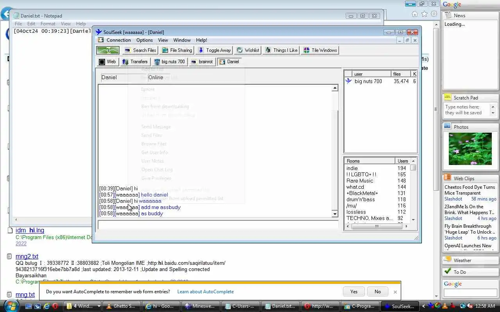Image resolution: width=500 pixels, height=312 pixels.
Task: Click the Google search box in sidebar
Action: point(470,292)
